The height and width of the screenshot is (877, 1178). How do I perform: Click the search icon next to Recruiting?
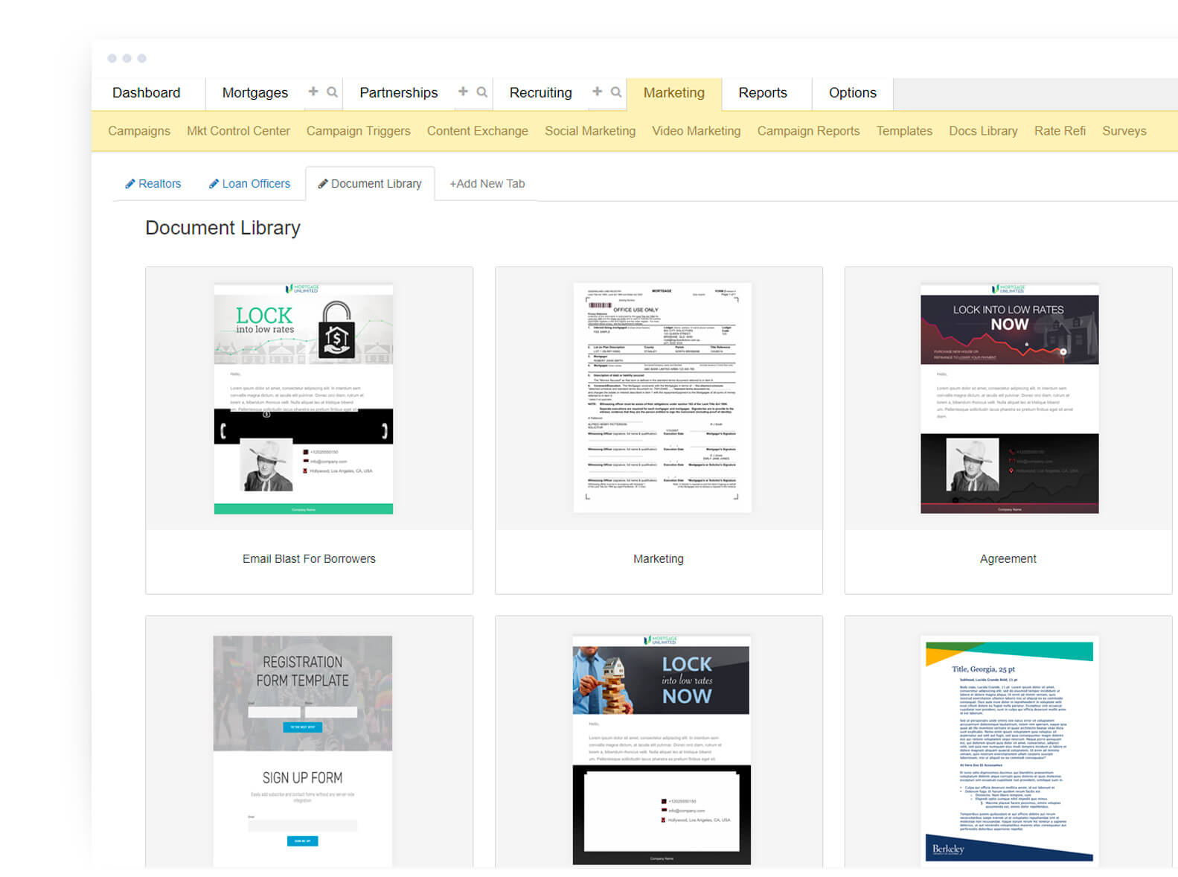click(616, 92)
